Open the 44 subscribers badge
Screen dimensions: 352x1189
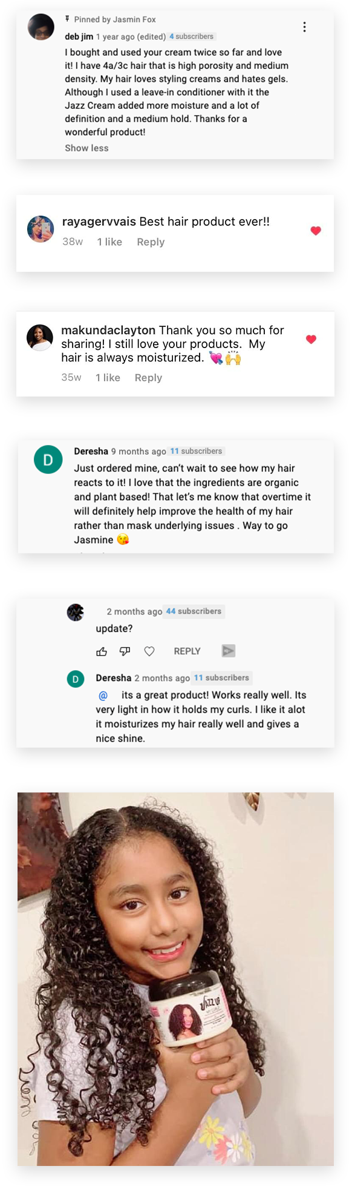[194, 611]
